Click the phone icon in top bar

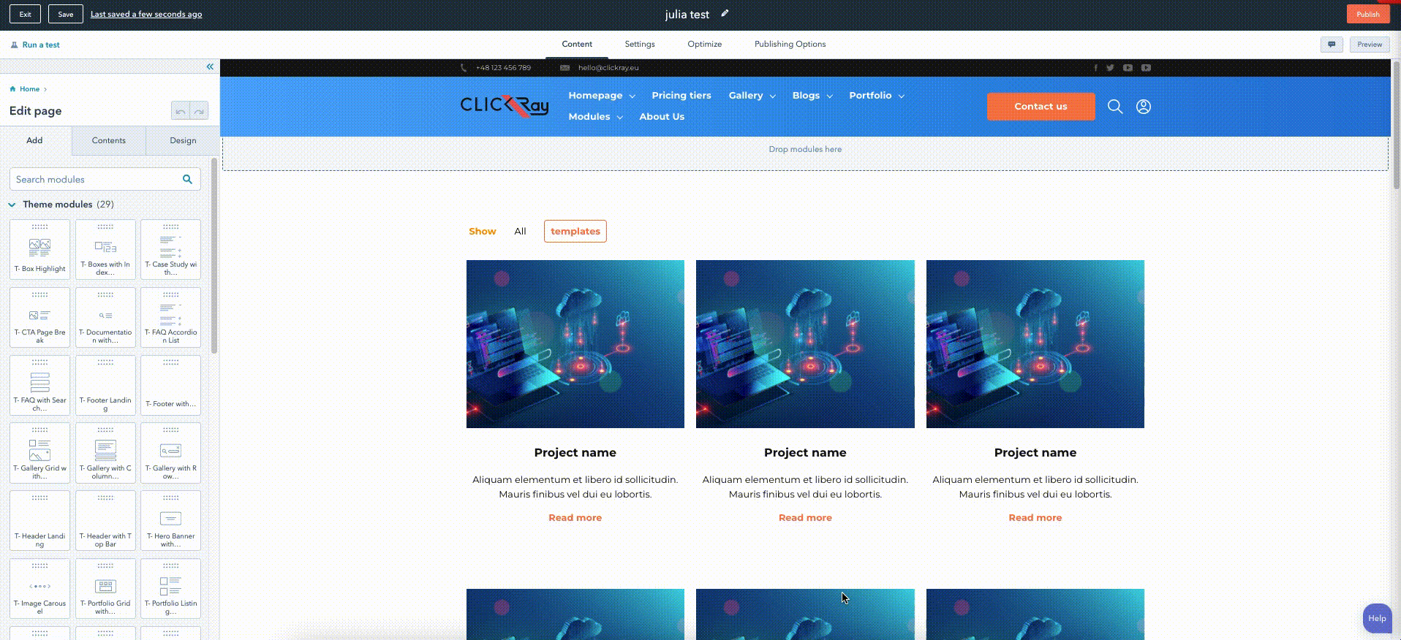[464, 68]
